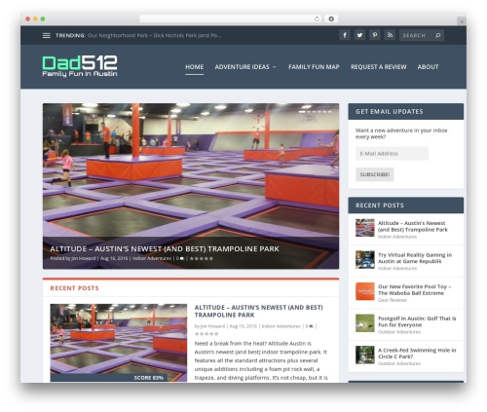
Task: Click the Footgolf post thumbnail
Action: [365, 323]
